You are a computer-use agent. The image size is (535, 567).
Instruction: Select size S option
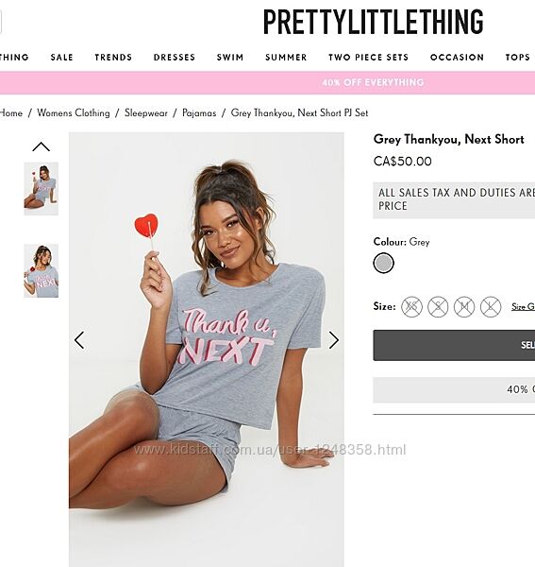coord(438,306)
